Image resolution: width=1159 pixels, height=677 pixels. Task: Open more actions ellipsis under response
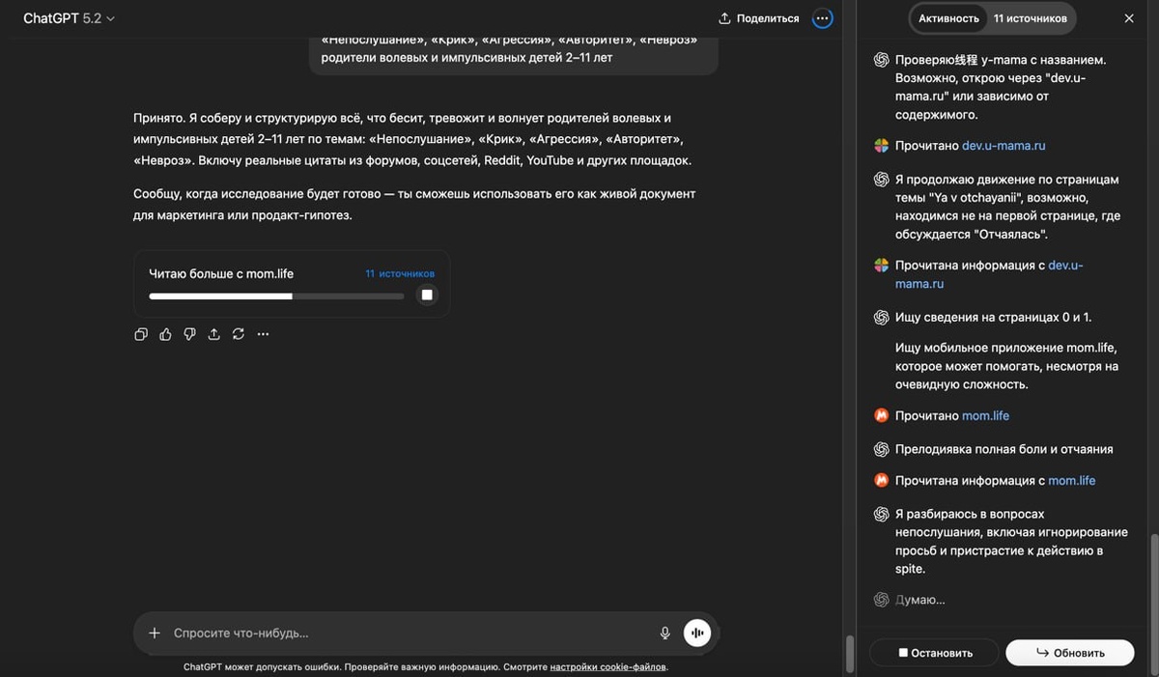click(x=263, y=334)
